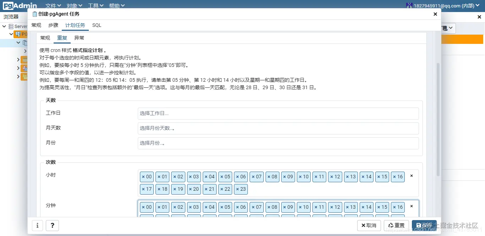Open the 异常 sub-tab

coord(79,38)
